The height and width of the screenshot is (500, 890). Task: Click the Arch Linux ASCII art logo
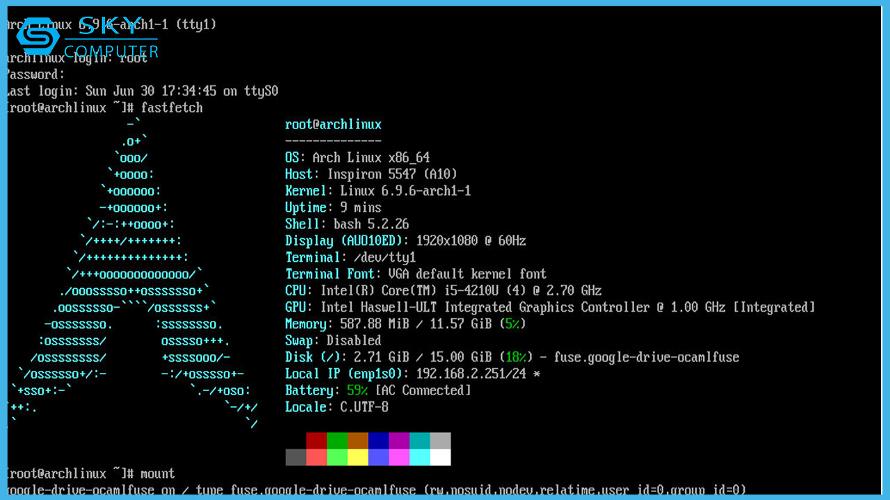132,274
